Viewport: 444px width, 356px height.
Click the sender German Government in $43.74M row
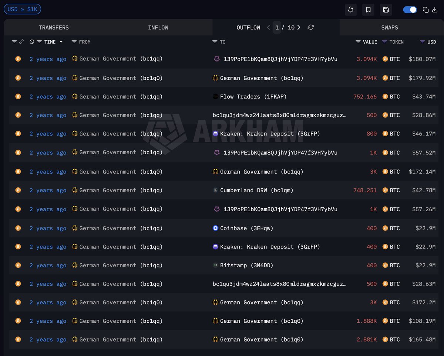click(x=121, y=96)
